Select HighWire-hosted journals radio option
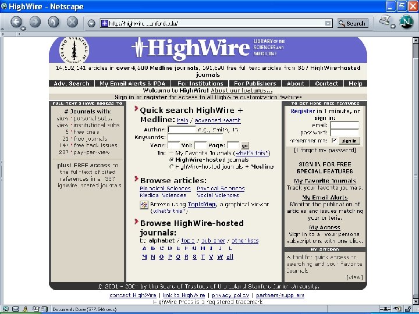The height and width of the screenshot is (314, 419). 172,160
